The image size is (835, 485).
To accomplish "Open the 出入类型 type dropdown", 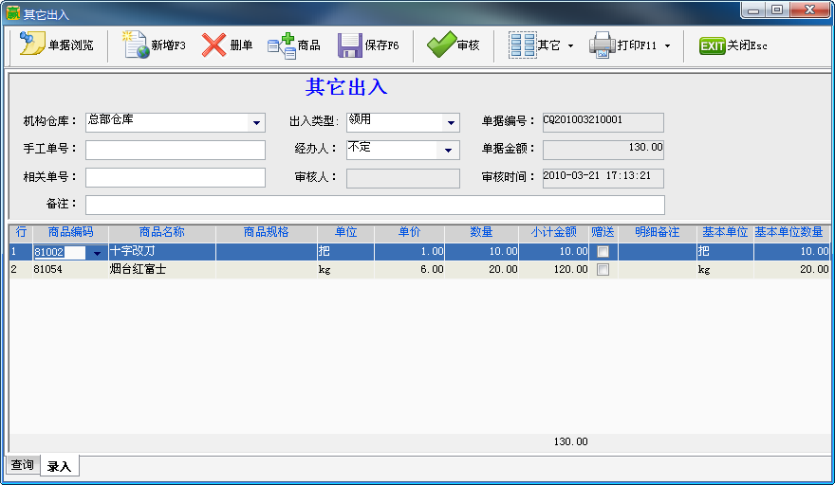I will coord(450,123).
